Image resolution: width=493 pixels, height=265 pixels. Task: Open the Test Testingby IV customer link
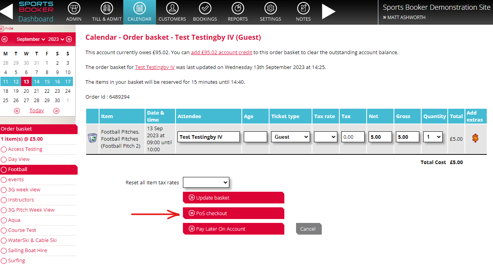click(155, 67)
